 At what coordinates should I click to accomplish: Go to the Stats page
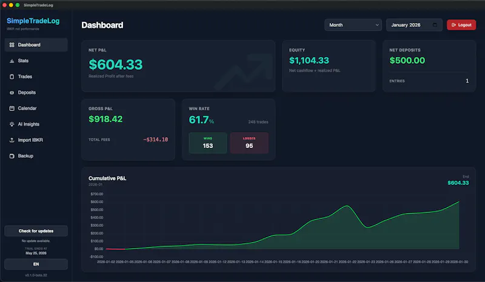36,61
